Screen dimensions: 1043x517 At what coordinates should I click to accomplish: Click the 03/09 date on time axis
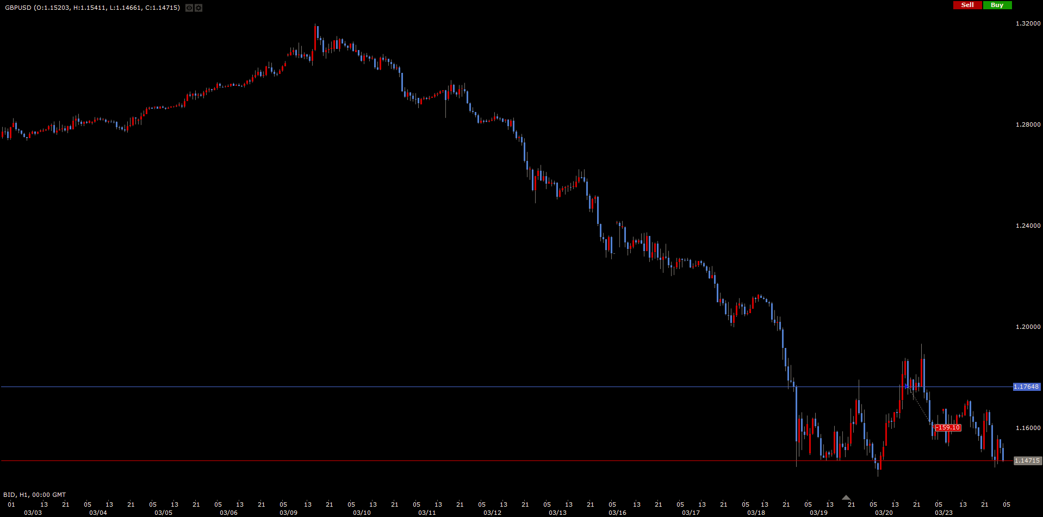point(288,513)
